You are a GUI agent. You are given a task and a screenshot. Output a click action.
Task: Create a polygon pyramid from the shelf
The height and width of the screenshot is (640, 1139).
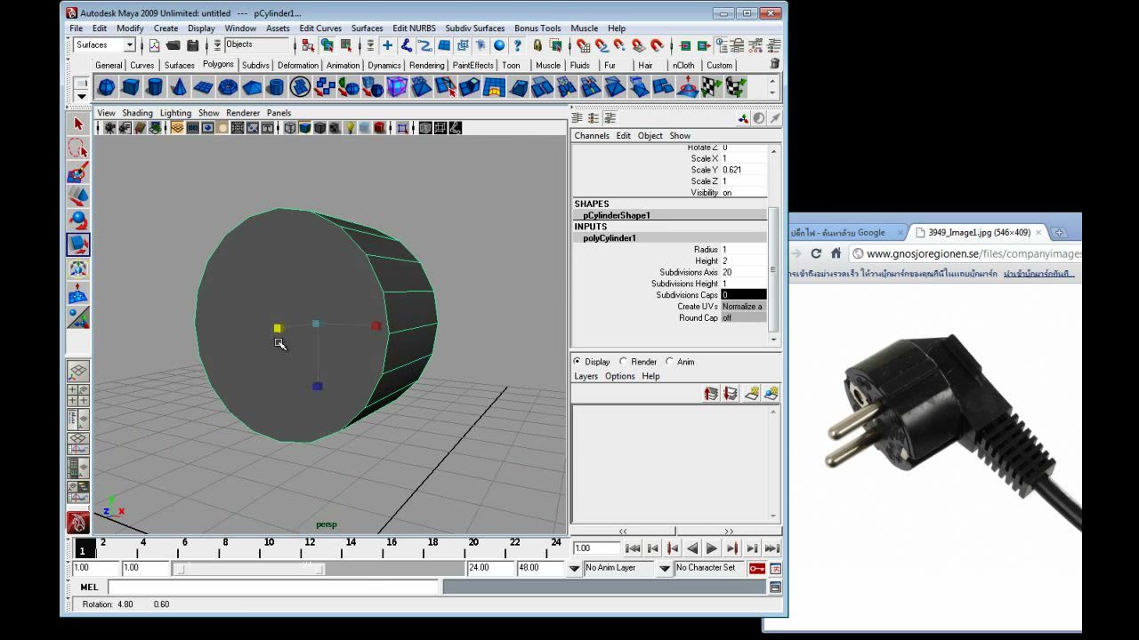pyautogui.click(x=252, y=87)
